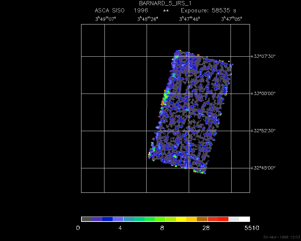This screenshot has height=241, width=301.
Task: Pick the bright red color bar segment
Action: click(x=223, y=219)
